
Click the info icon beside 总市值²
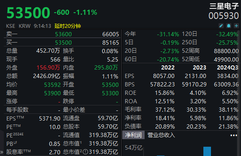[x=85, y=152]
